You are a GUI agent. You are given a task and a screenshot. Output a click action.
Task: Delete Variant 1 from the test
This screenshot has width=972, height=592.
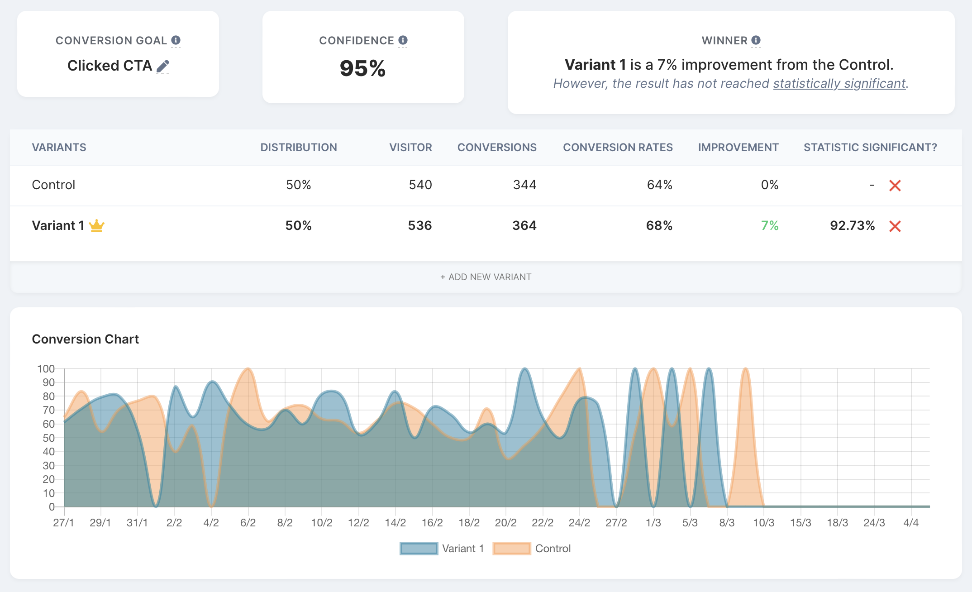click(x=895, y=225)
